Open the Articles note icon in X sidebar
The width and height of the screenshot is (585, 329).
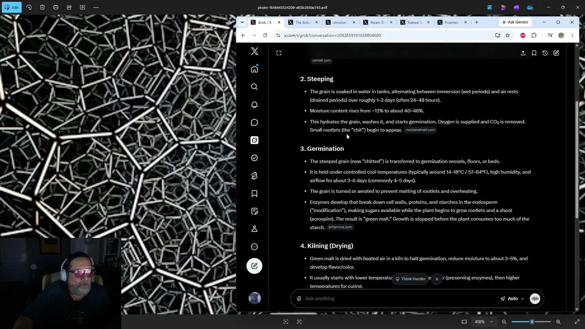pos(255,211)
